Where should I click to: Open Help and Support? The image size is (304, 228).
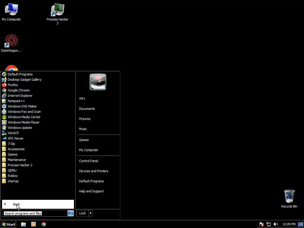pyautogui.click(x=91, y=191)
